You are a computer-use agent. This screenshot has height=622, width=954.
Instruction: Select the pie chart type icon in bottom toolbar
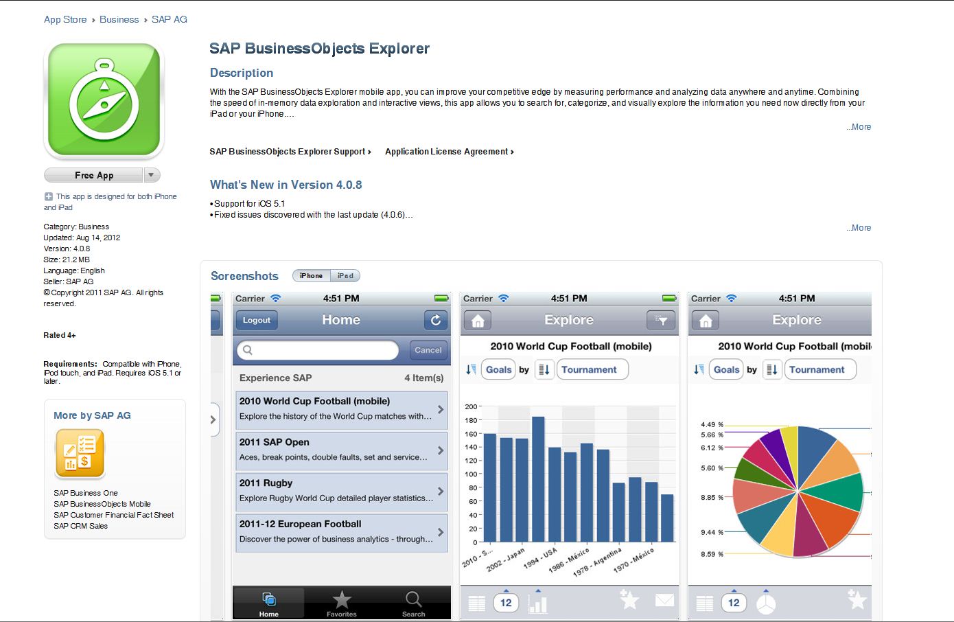pyautogui.click(x=766, y=603)
